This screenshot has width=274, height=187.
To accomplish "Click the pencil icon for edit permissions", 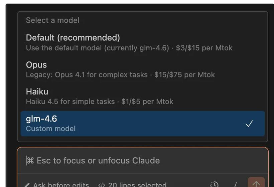I will 27,185.
